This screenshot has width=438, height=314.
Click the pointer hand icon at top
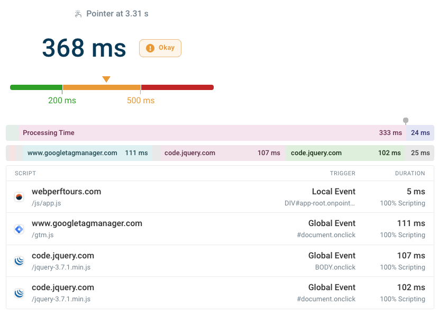tap(79, 14)
